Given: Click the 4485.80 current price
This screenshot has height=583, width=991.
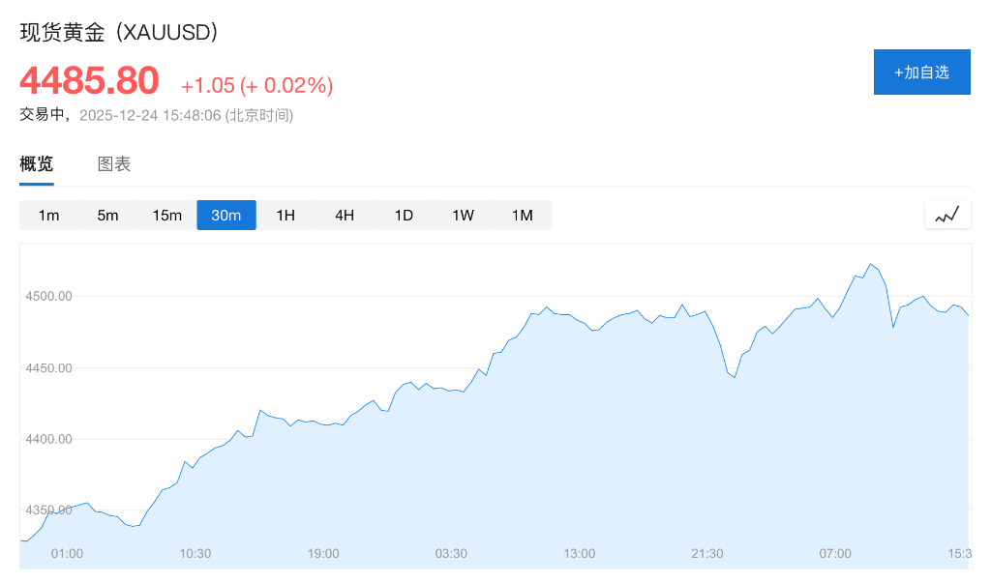Looking at the screenshot, I should [x=89, y=81].
